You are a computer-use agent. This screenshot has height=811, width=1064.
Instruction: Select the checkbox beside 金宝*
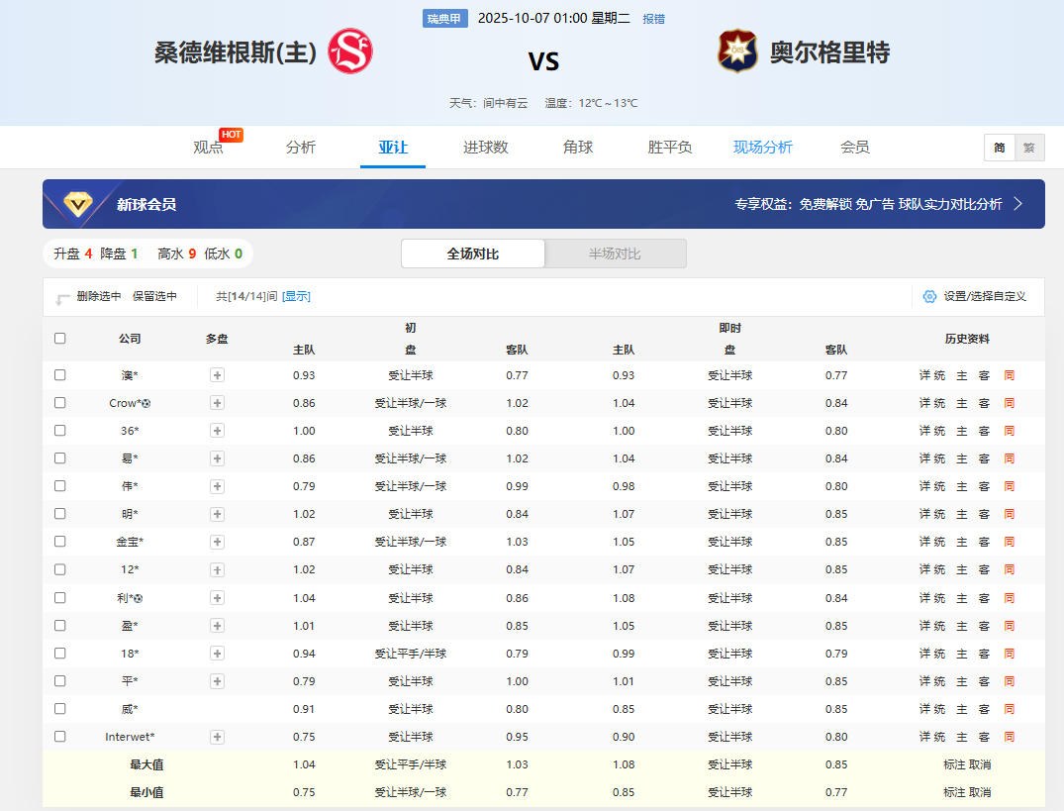click(x=60, y=542)
